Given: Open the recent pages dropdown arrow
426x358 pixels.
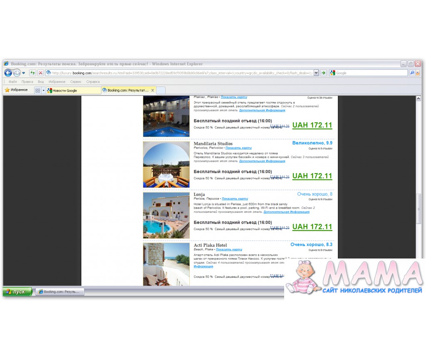Looking at the screenshot, I should pos(24,73).
